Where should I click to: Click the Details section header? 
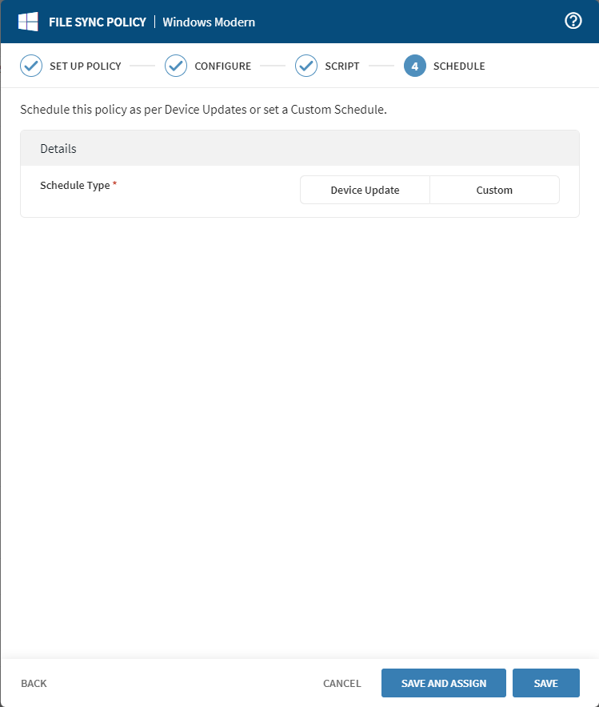[x=300, y=148]
